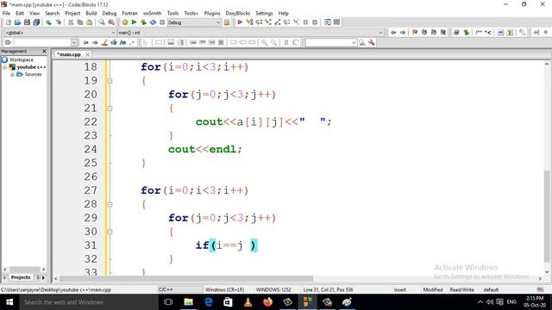Save the current file from the toolbar
The width and height of the screenshot is (552, 310).
(x=27, y=22)
